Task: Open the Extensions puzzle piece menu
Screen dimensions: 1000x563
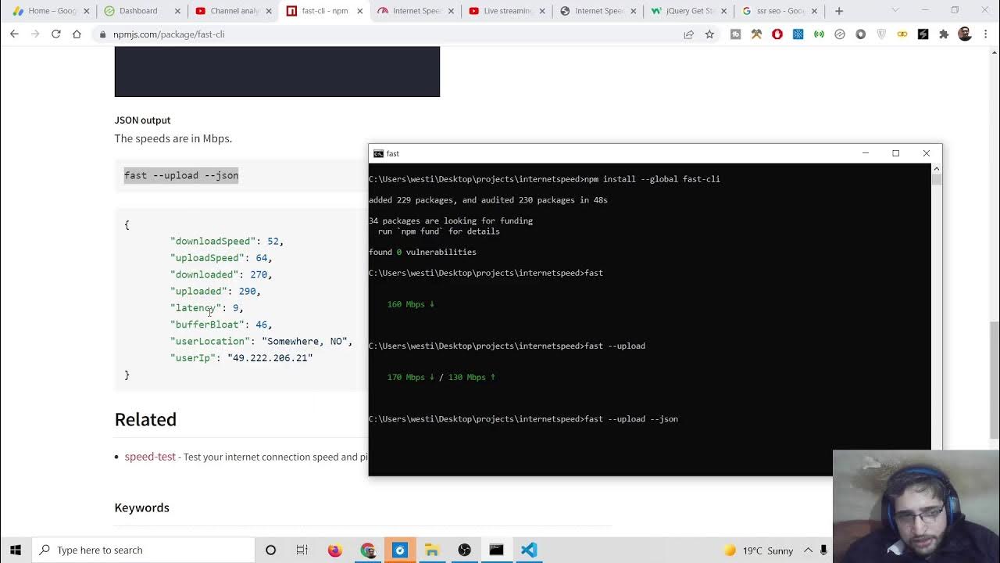Action: [944, 34]
